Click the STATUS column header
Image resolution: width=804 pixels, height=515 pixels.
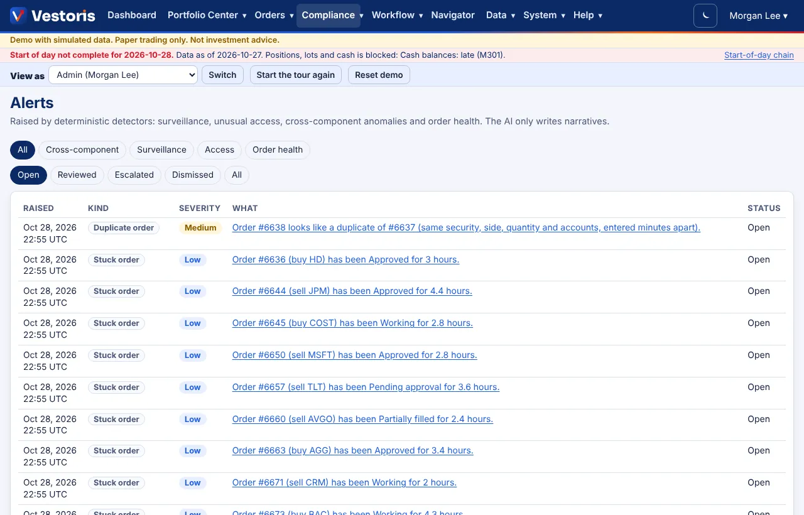tap(764, 208)
